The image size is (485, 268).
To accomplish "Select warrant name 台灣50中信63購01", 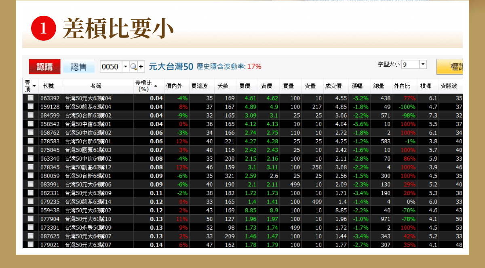I will click(88, 124).
